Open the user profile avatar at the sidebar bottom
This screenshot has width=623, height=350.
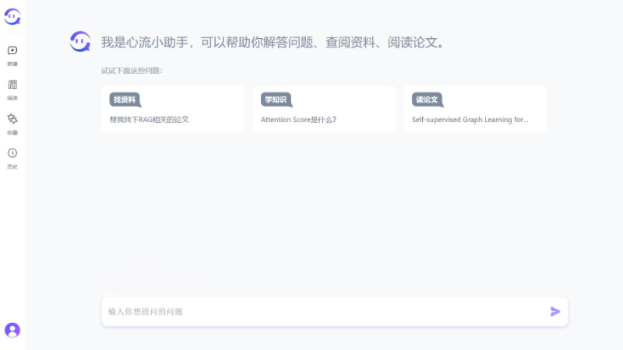(x=12, y=330)
